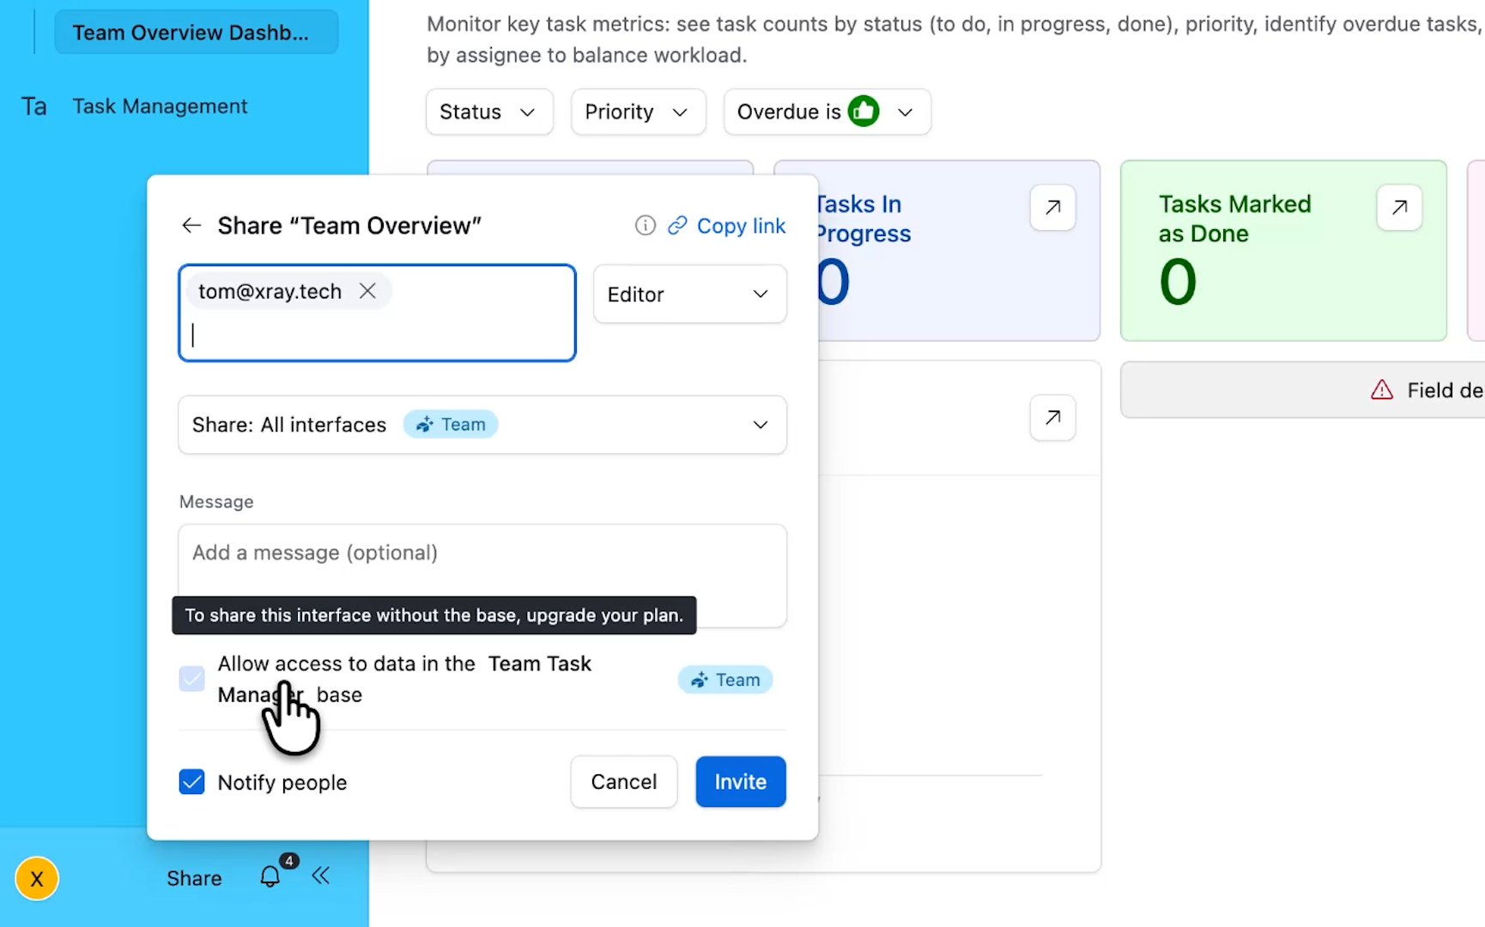Image resolution: width=1485 pixels, height=927 pixels.
Task: Expand the Share: All interfaces dropdown
Action: tap(482, 425)
